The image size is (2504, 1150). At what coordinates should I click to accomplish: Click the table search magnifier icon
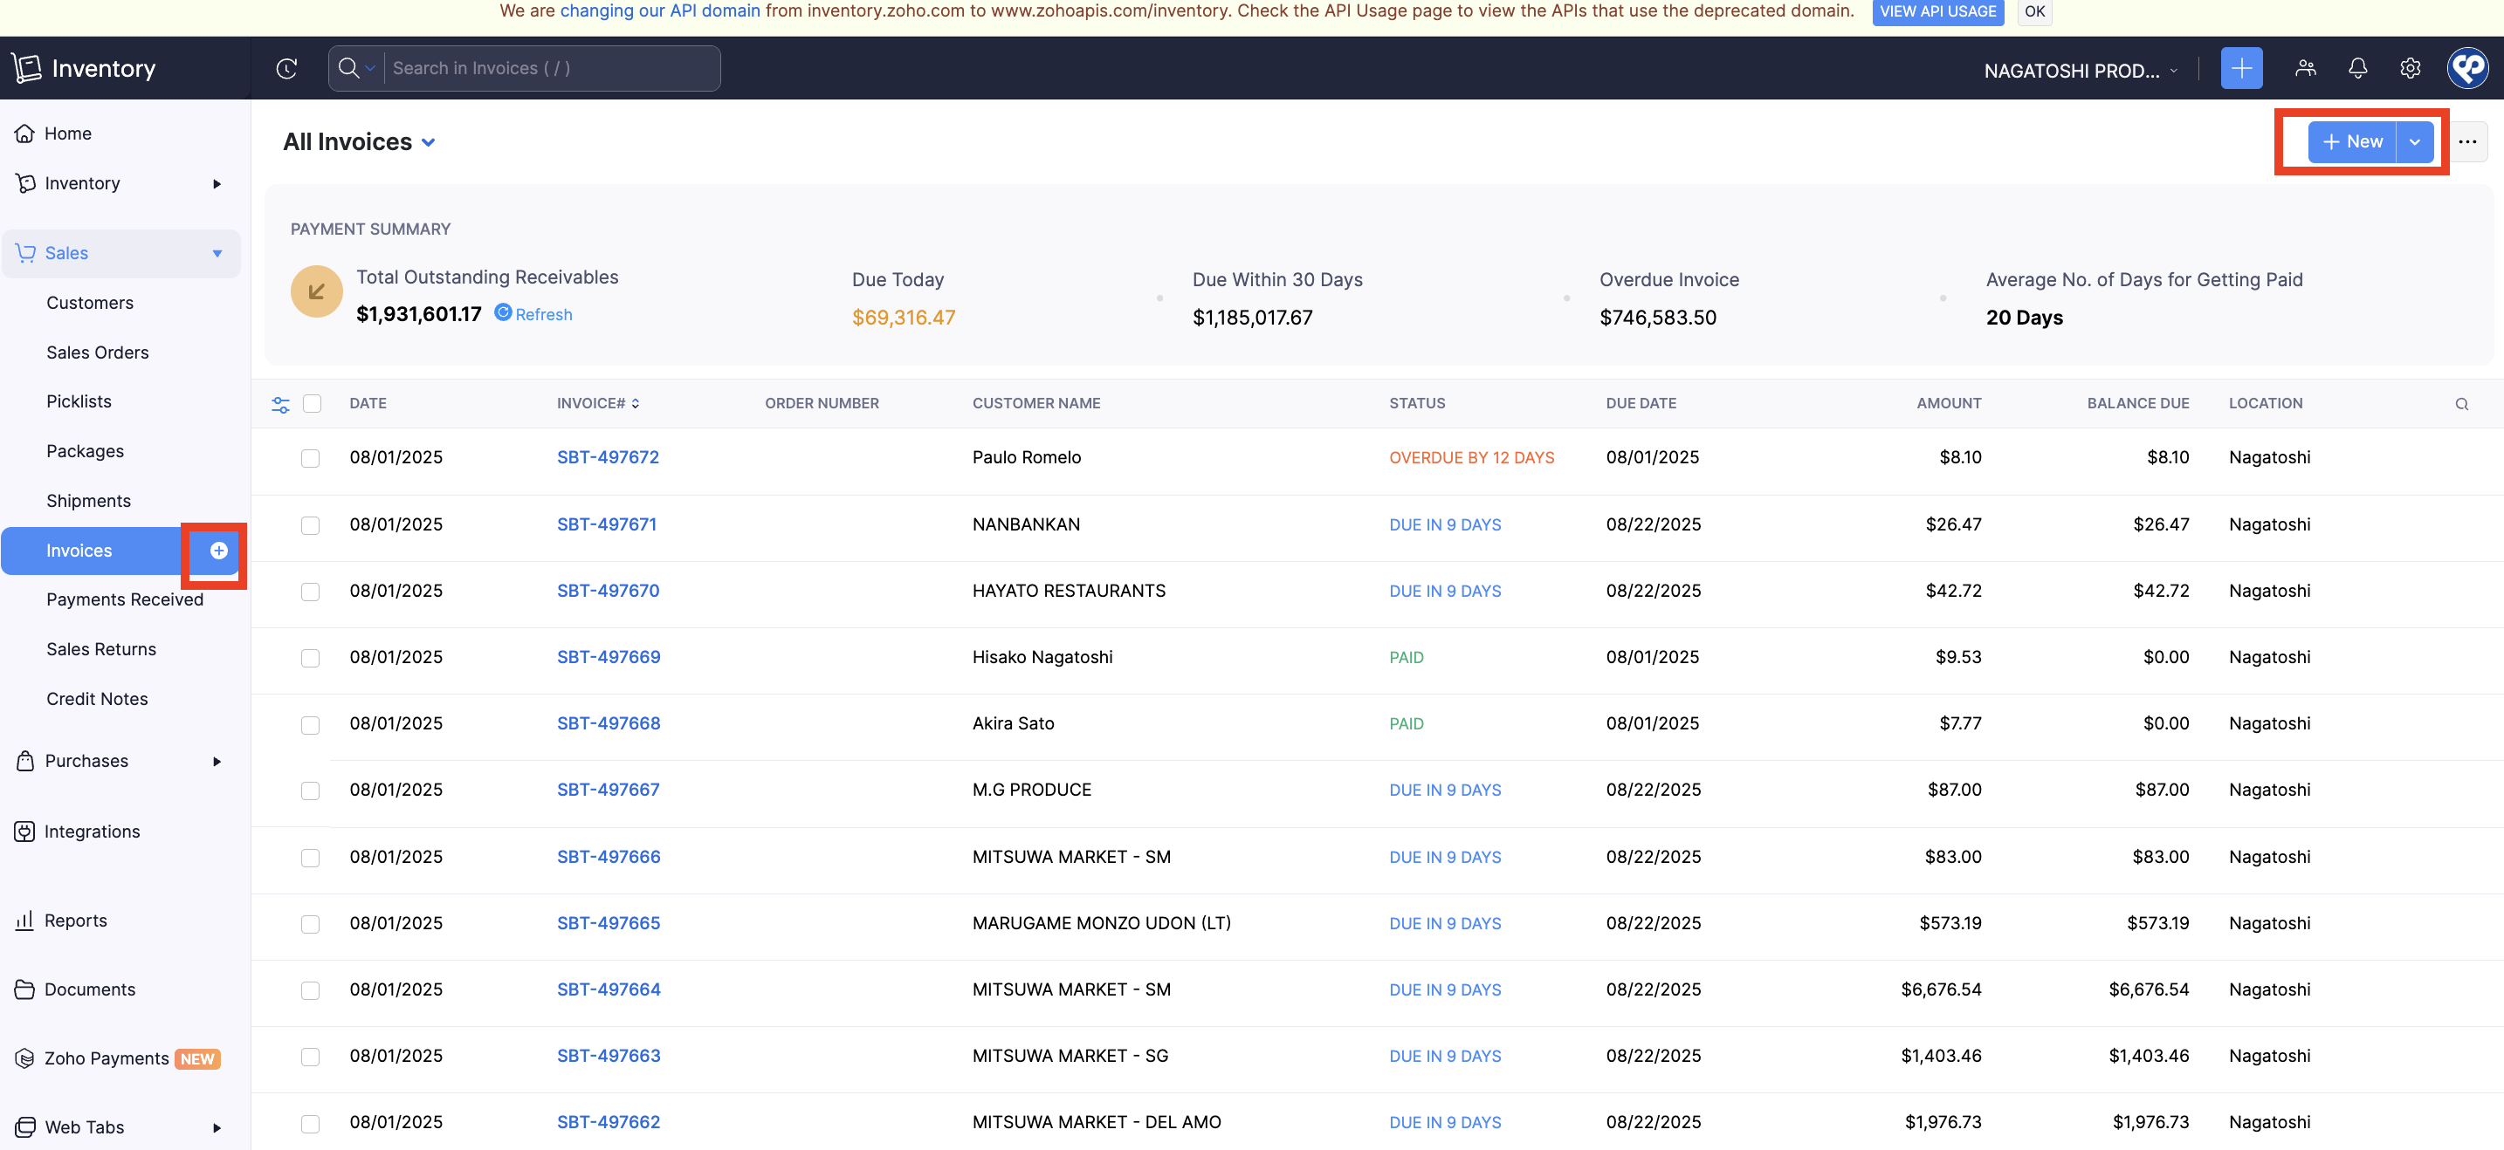pos(2461,404)
